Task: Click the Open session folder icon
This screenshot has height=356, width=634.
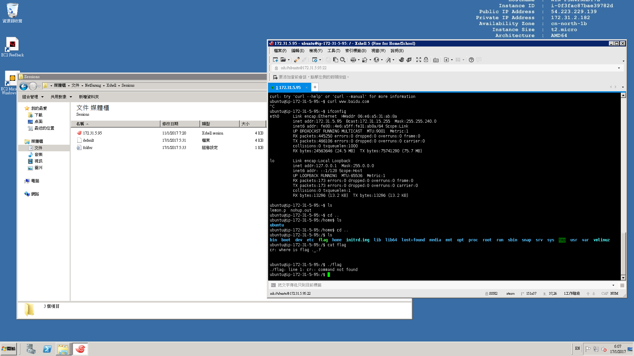Action: [x=283, y=60]
